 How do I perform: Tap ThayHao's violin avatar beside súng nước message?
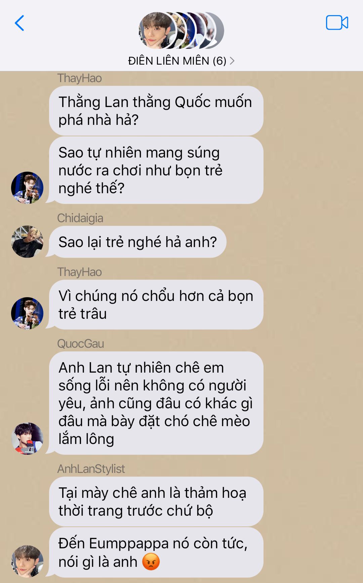pos(27,187)
